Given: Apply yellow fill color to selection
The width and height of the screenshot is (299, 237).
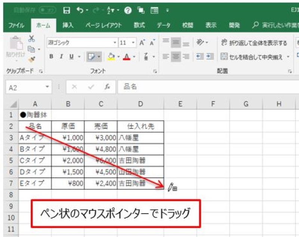Looking at the screenshot, I should coord(111,56).
